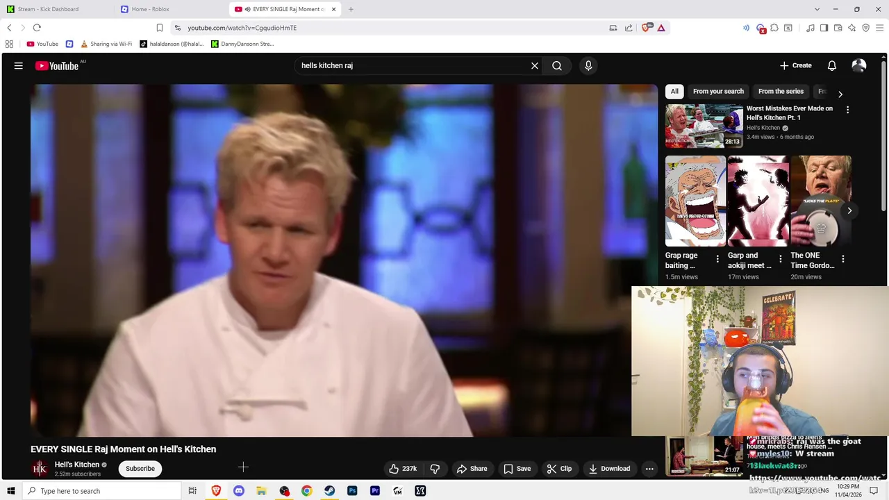Open the YouTube bookmark in the bookmarks bar
This screenshot has height=500, width=889.
[42, 44]
